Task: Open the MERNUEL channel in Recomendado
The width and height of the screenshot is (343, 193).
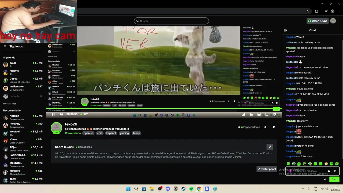Action: tap(23, 165)
